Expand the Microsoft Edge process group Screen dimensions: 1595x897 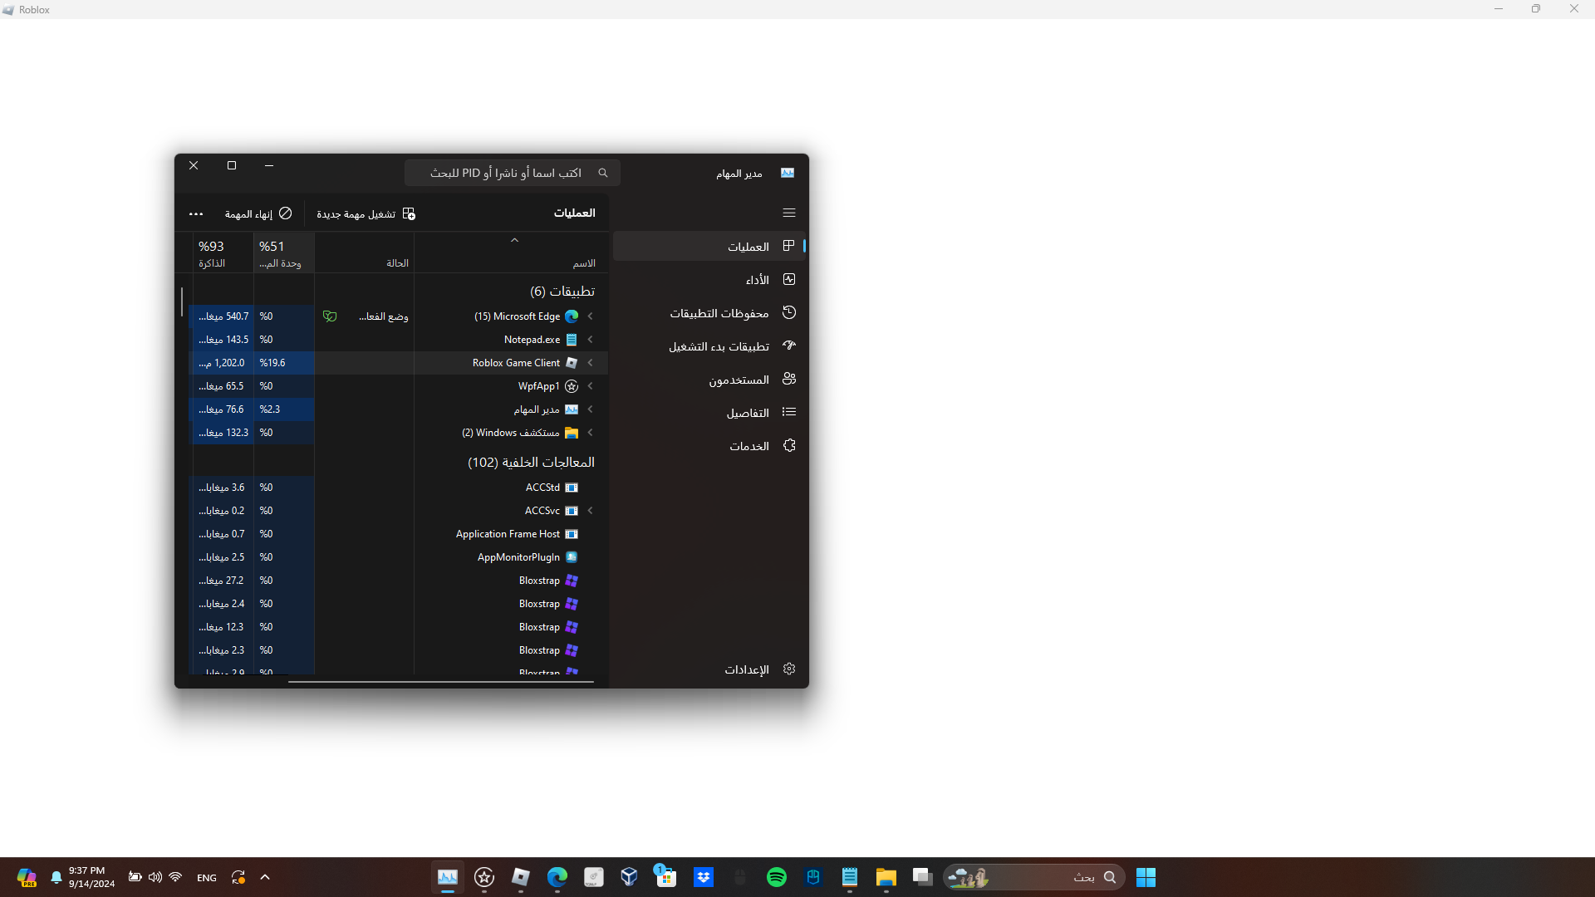590,316
